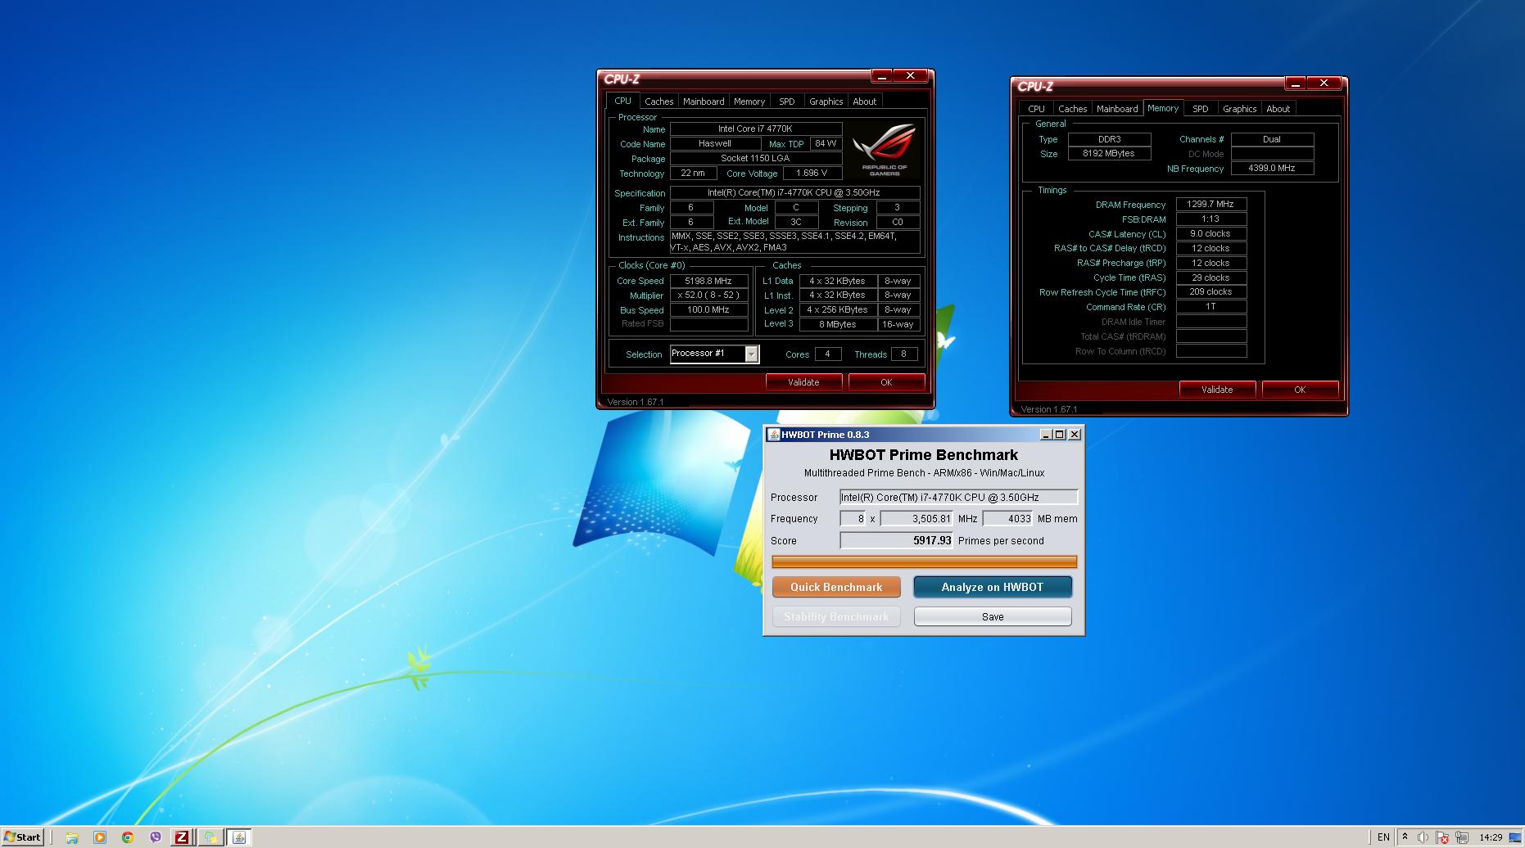This screenshot has height=848, width=1525.
Task: Click the Command Rate 1T value
Action: pyautogui.click(x=1210, y=307)
